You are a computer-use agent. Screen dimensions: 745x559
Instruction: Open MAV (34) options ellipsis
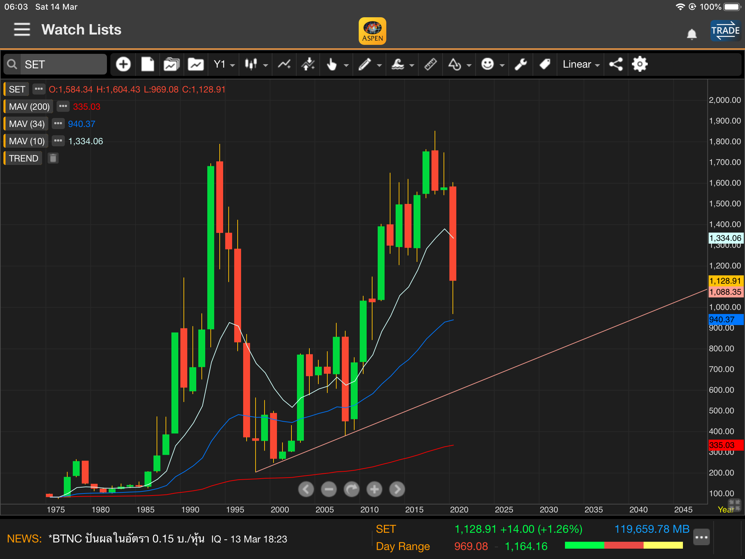coord(58,124)
